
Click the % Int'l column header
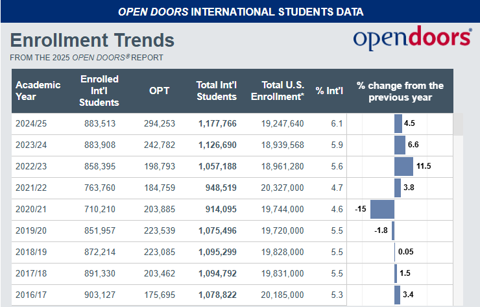[330, 91]
